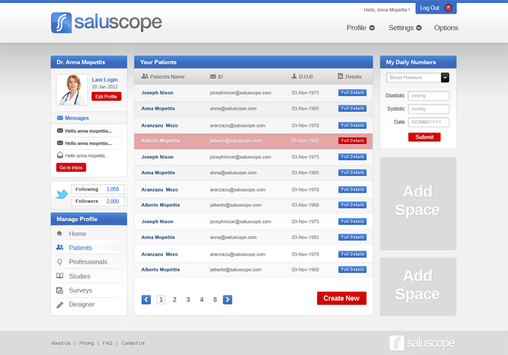
Task: Click the footer Saluscope logo
Action: [422, 343]
